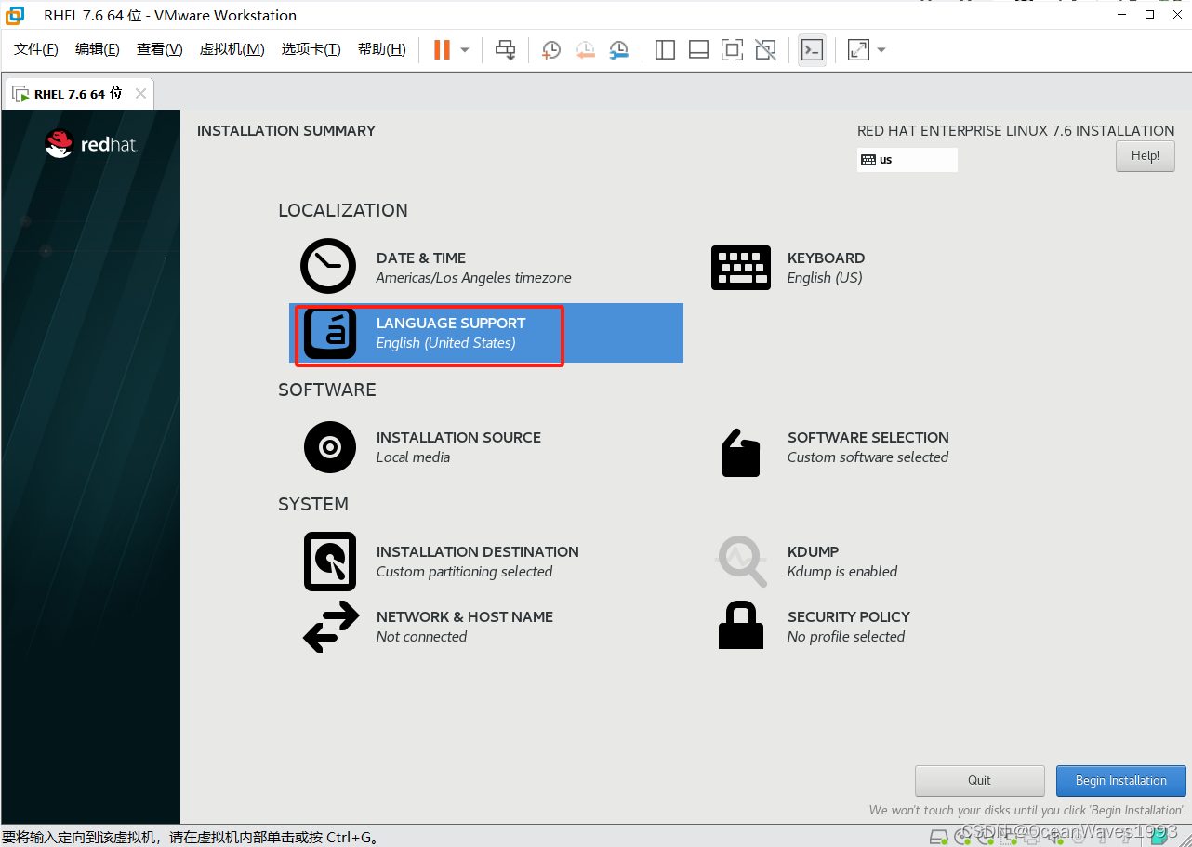This screenshot has width=1192, height=847.
Task: Open Security Policy via the padlock icon
Action: tap(741, 625)
